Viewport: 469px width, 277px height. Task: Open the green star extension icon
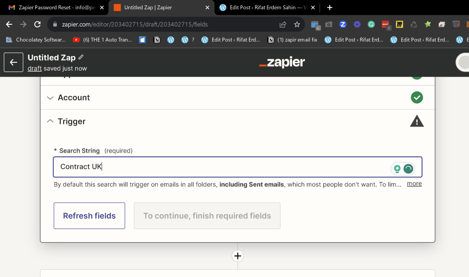tap(428, 24)
